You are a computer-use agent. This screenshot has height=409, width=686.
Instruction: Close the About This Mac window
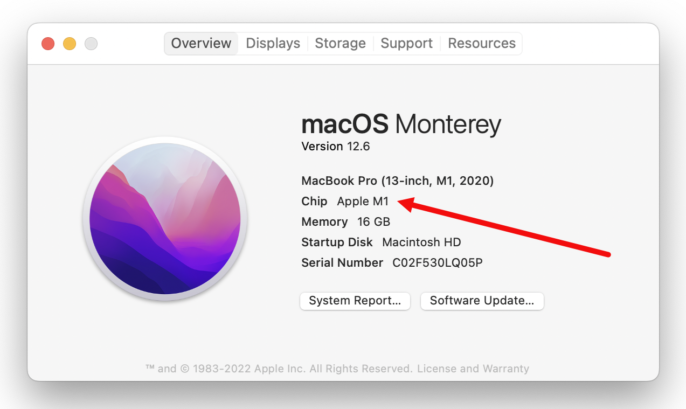click(x=47, y=44)
